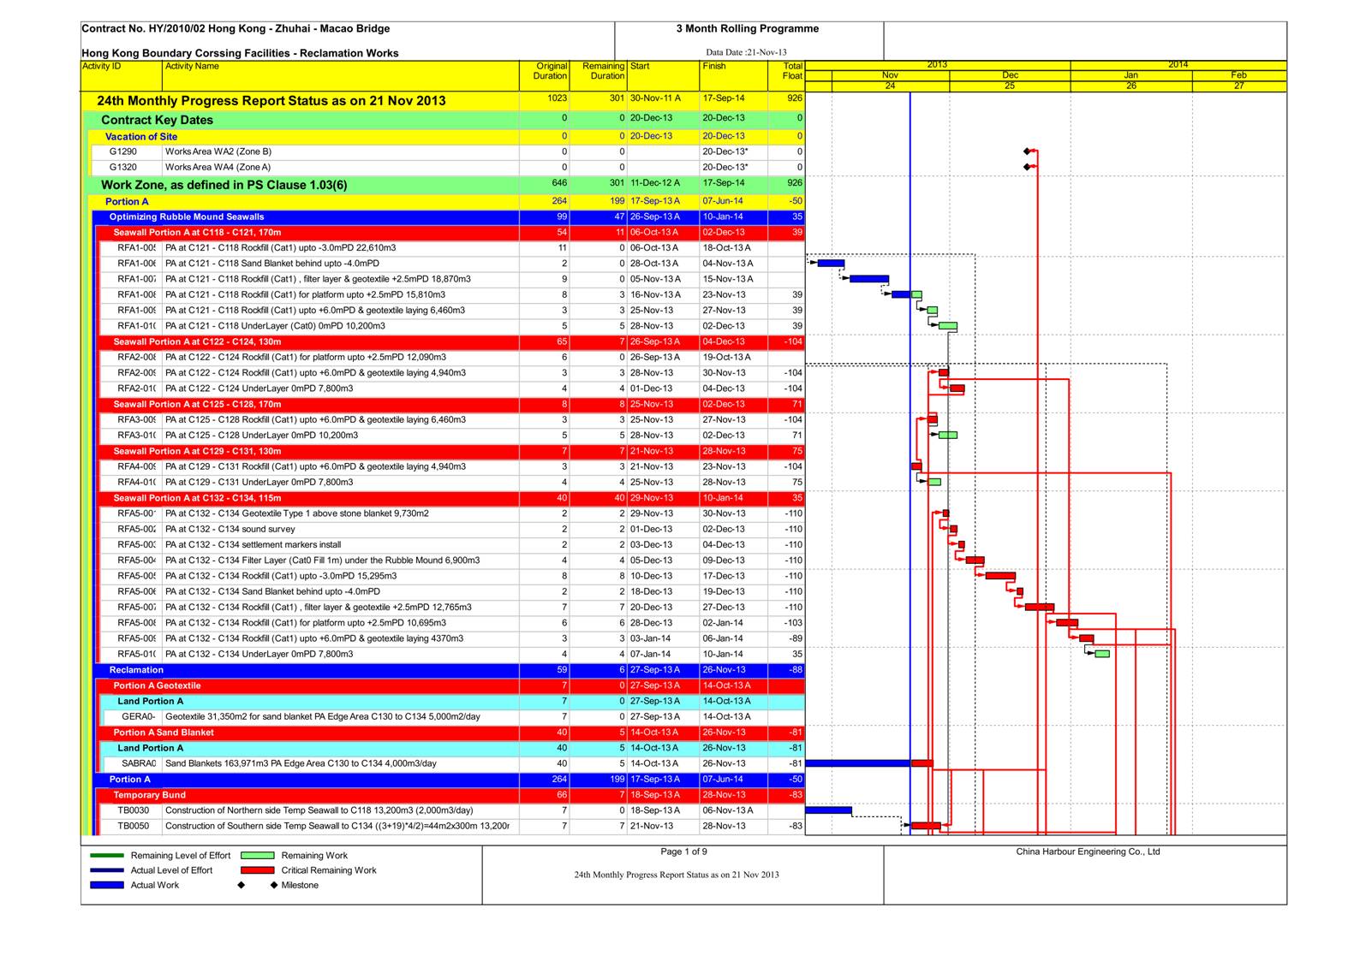Click the green bar for C121 - C118 UnderLayer activity
1360x961 pixels.
click(948, 326)
